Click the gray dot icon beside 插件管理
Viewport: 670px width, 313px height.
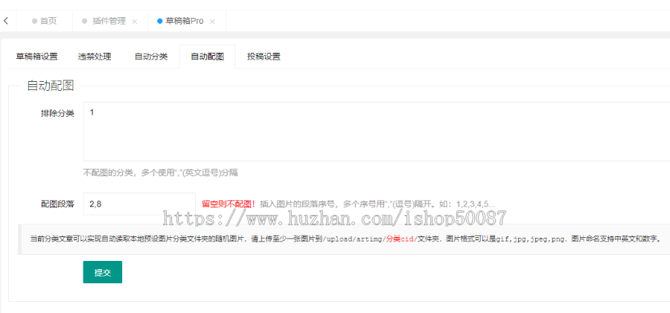[85, 21]
